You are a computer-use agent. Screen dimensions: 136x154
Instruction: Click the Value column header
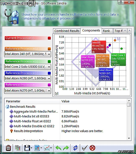(93, 101)
